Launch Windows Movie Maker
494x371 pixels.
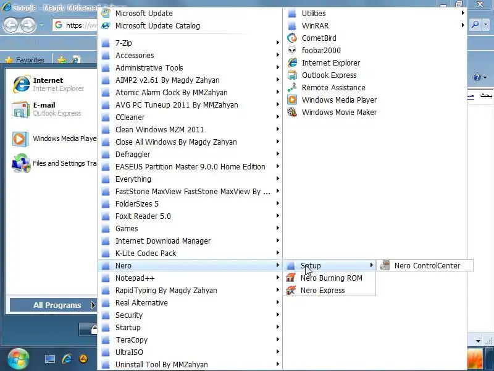(x=375, y=113)
